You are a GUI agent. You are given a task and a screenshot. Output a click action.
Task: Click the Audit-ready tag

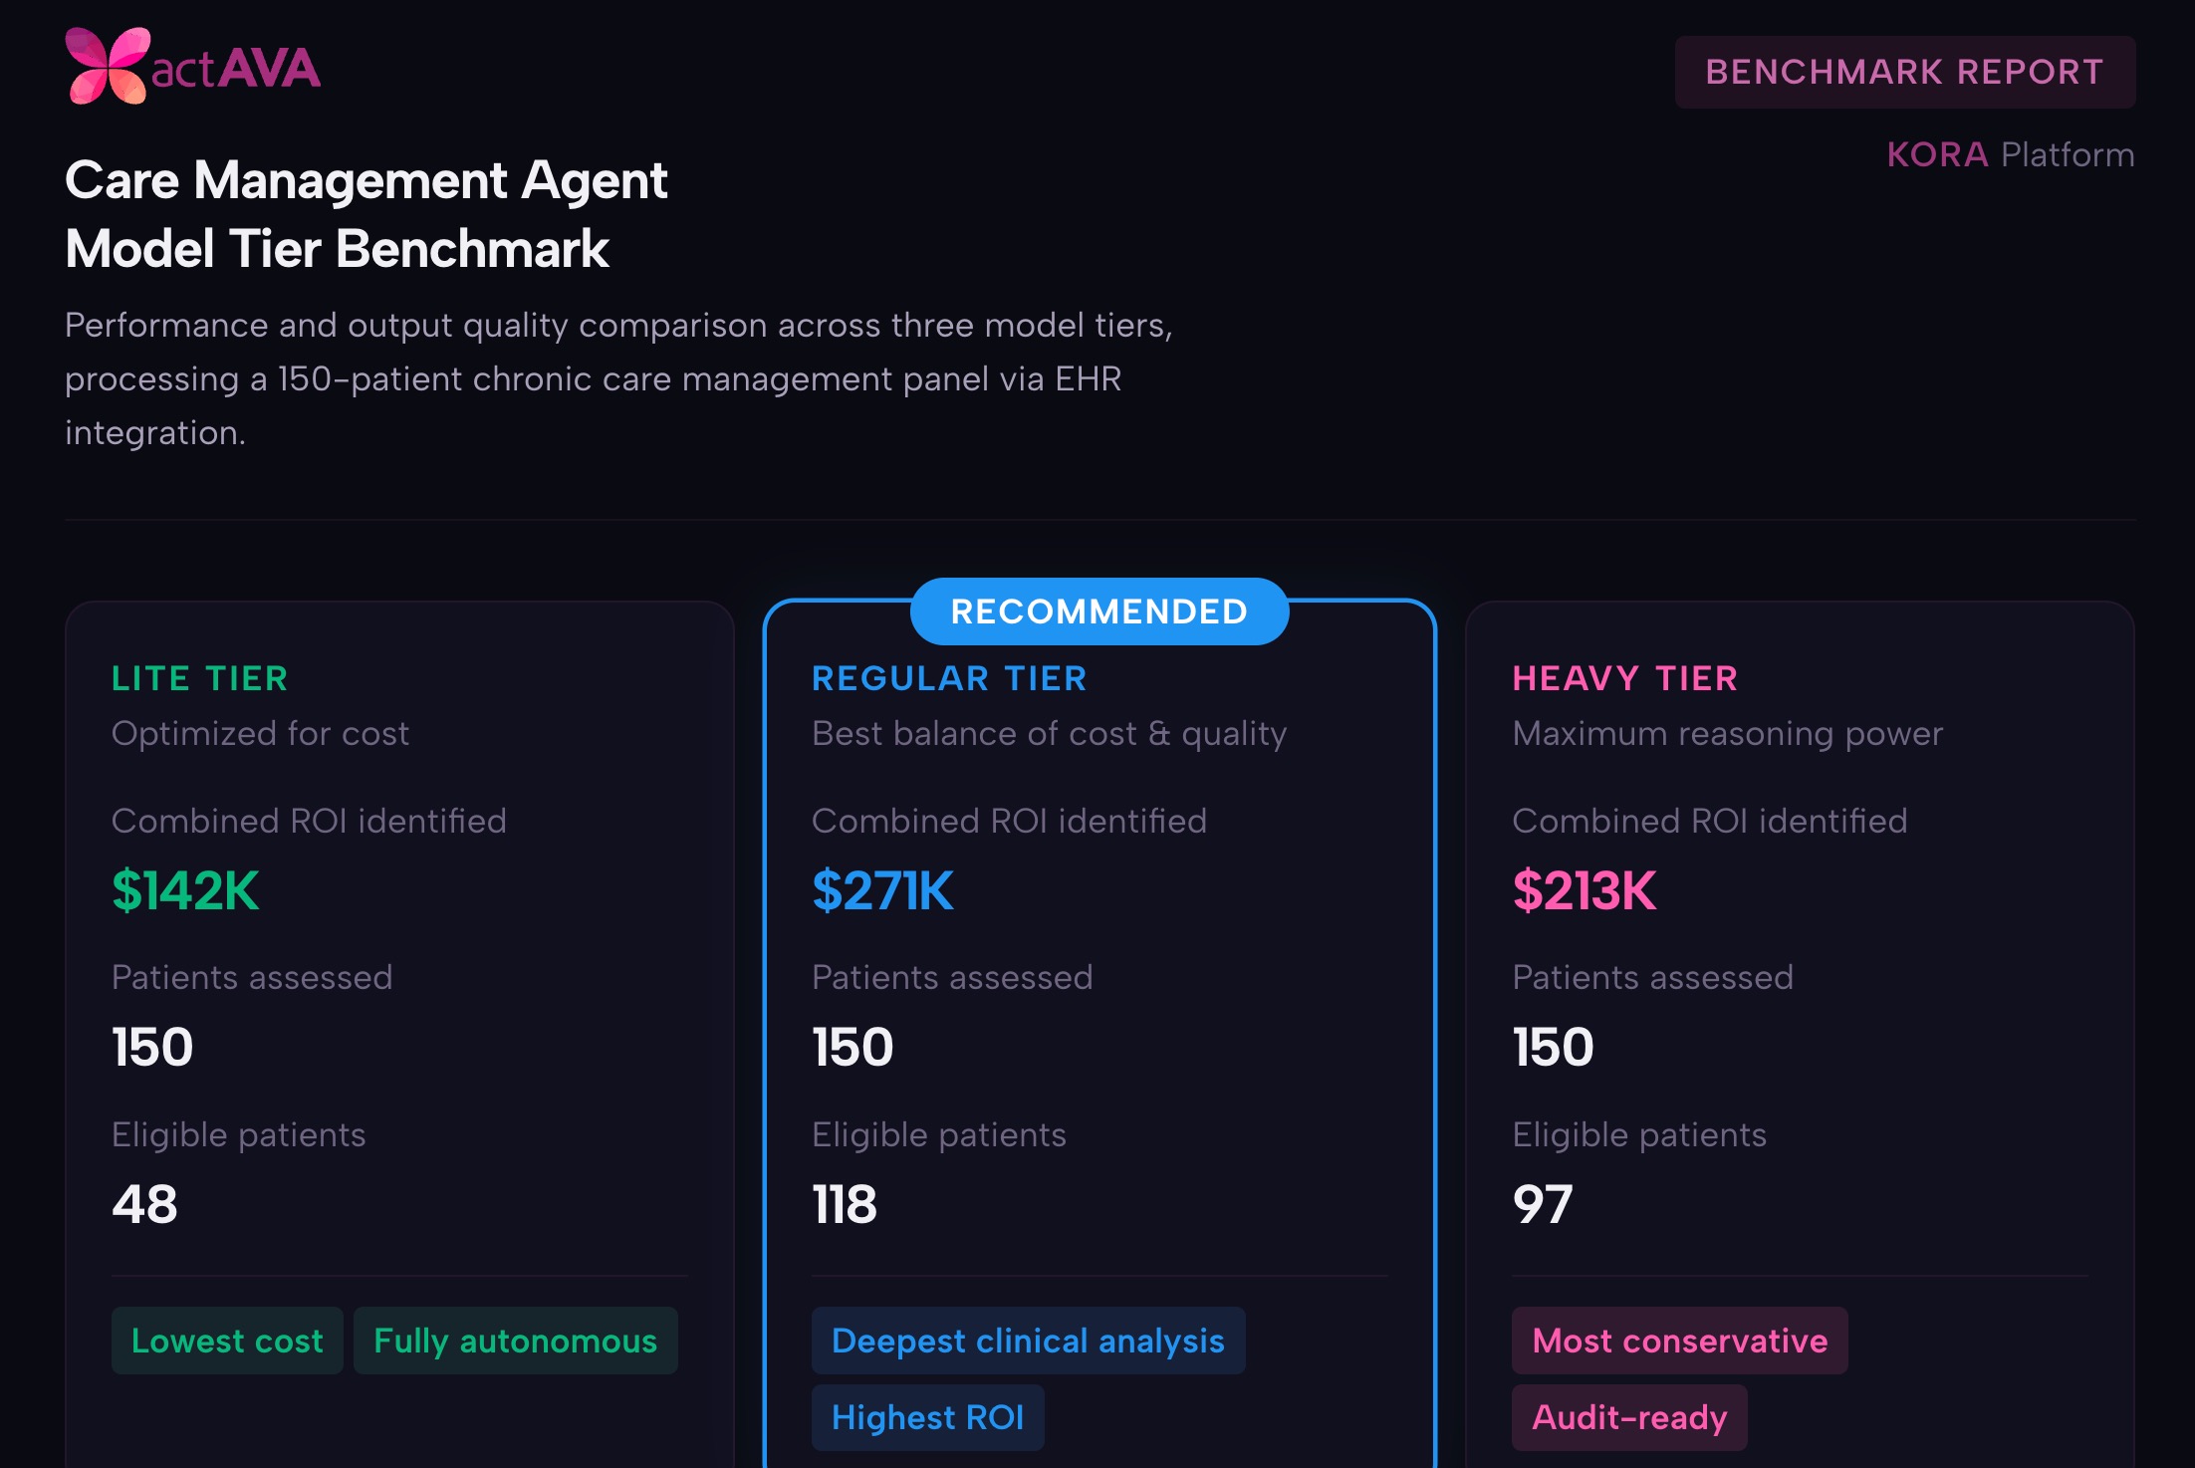(x=1629, y=1417)
